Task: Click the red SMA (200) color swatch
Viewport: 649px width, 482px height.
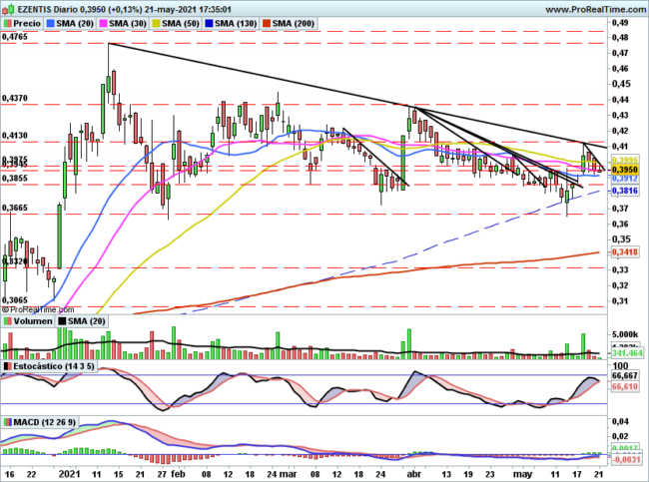Action: (x=267, y=24)
